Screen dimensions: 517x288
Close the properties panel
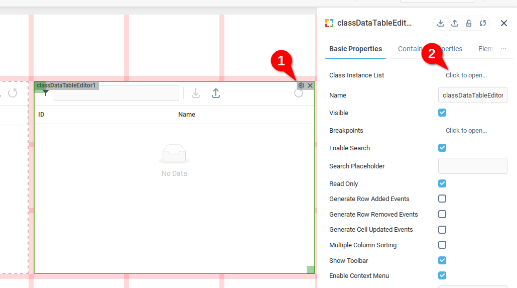(x=504, y=23)
